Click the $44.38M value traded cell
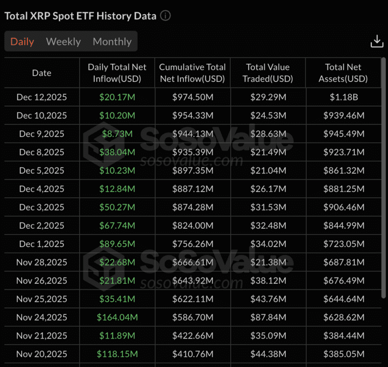Viewport: 388px width, 367px height. pos(268,354)
